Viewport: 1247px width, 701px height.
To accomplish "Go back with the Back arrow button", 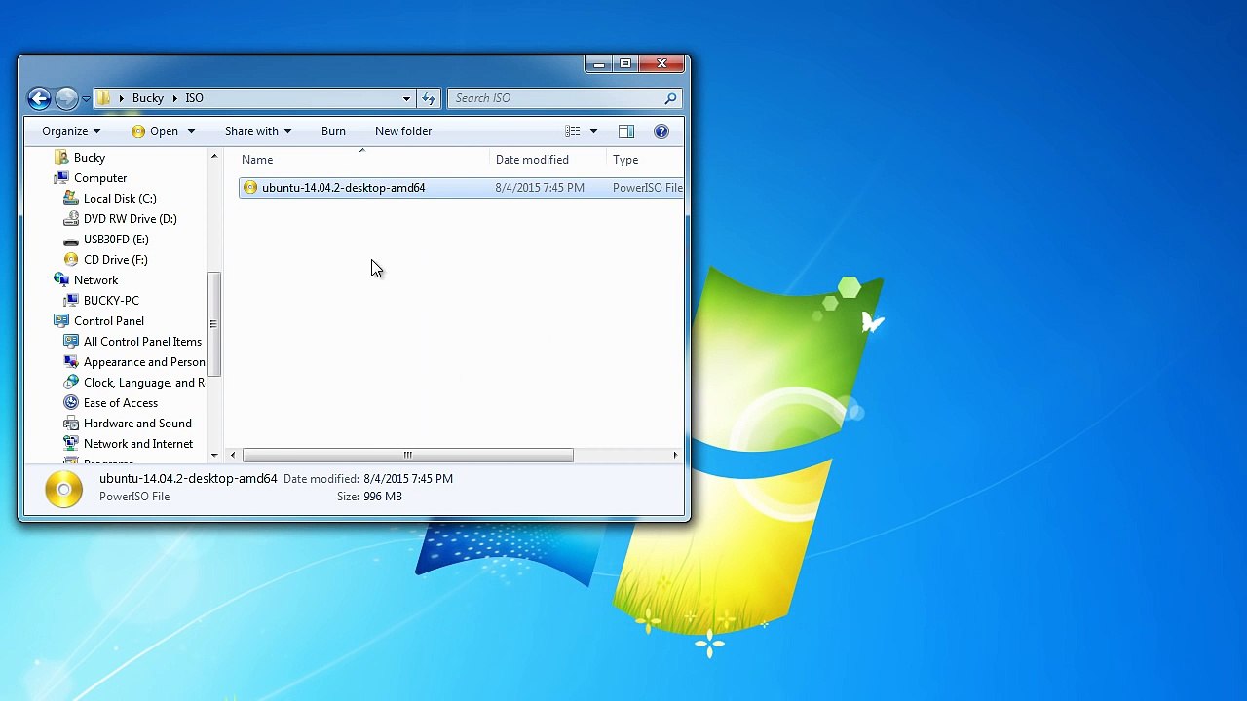I will (x=38, y=98).
